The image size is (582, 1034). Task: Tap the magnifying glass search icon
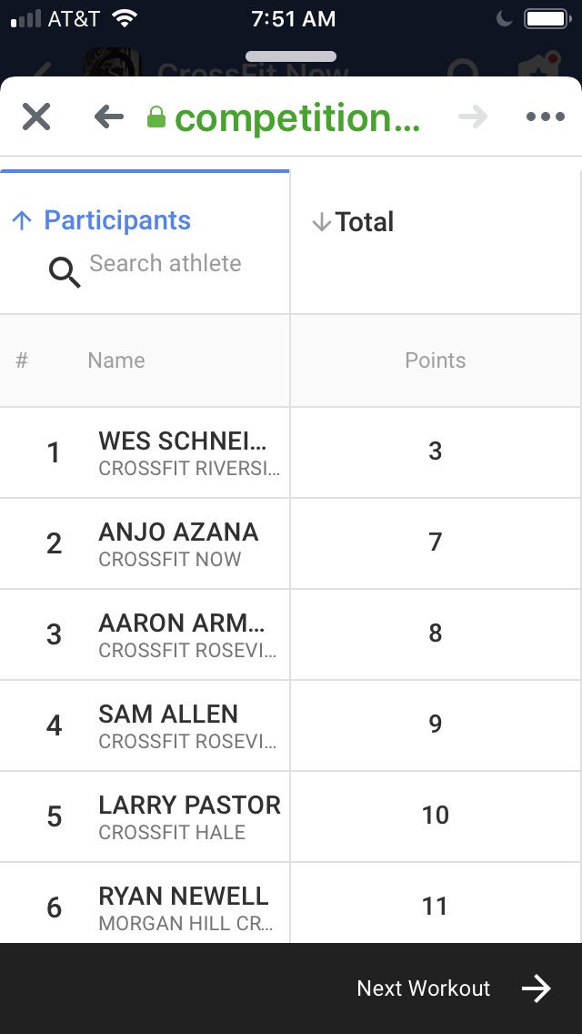[65, 271]
